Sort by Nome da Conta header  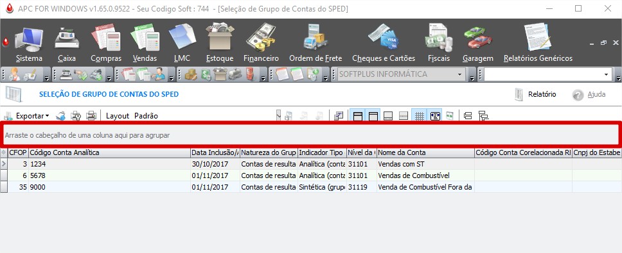pyautogui.click(x=425, y=152)
